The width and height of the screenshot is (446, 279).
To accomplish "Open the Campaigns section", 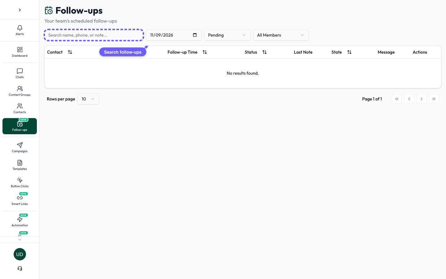I will (20, 148).
